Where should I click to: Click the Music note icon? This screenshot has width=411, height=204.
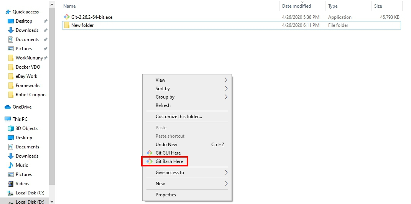(x=11, y=165)
